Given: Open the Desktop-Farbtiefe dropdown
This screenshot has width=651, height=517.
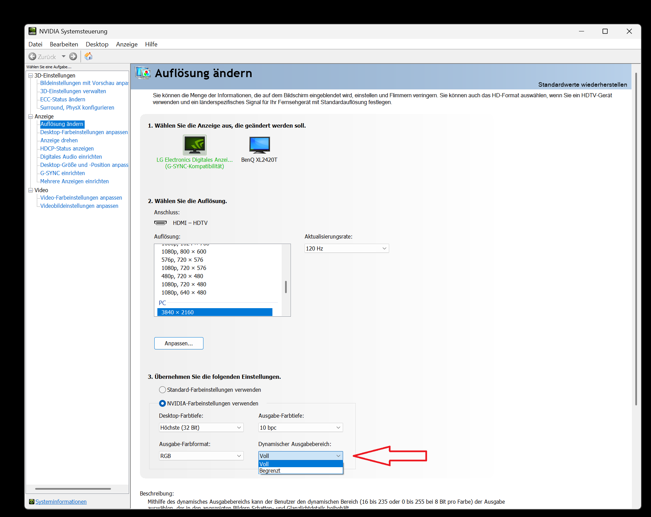Looking at the screenshot, I should [x=201, y=428].
